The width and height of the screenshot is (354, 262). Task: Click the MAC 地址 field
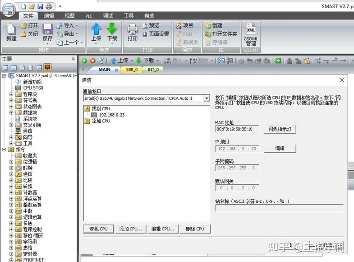click(237, 129)
